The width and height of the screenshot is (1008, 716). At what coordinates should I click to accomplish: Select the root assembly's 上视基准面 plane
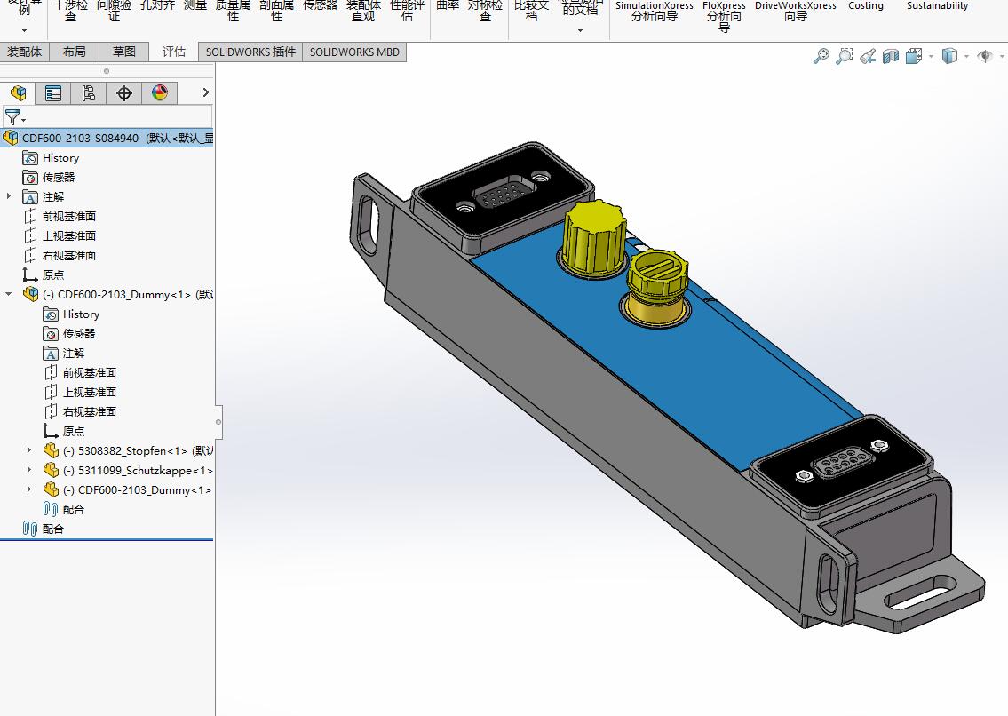tap(60, 235)
